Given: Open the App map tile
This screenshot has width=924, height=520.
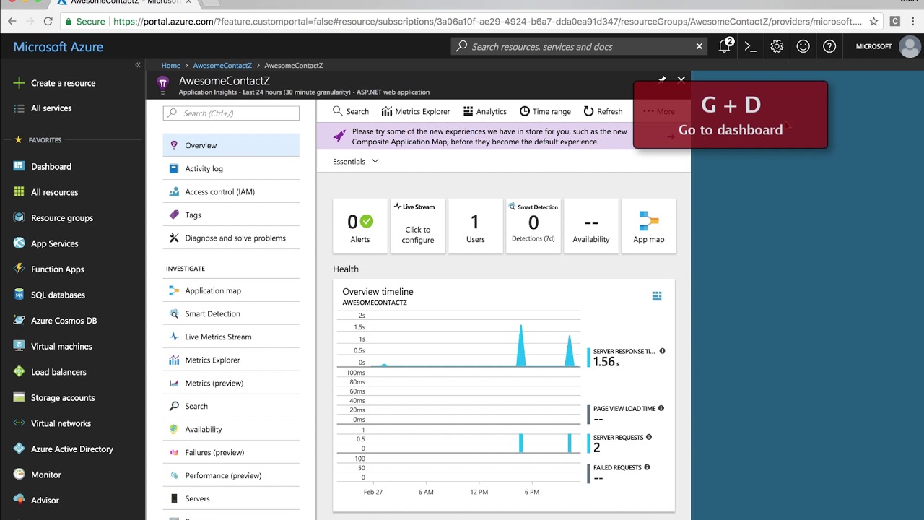Looking at the screenshot, I should (649, 226).
